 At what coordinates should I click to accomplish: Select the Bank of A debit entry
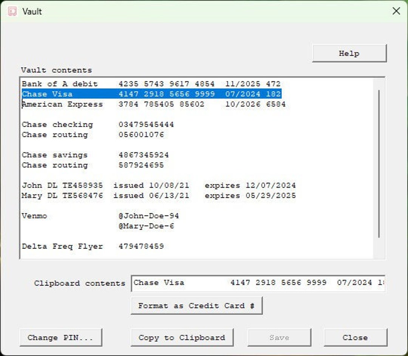[113, 84]
